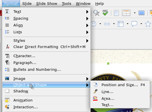Open the Tools menu
The image size is (152, 112).
pyautogui.click(x=66, y=4)
